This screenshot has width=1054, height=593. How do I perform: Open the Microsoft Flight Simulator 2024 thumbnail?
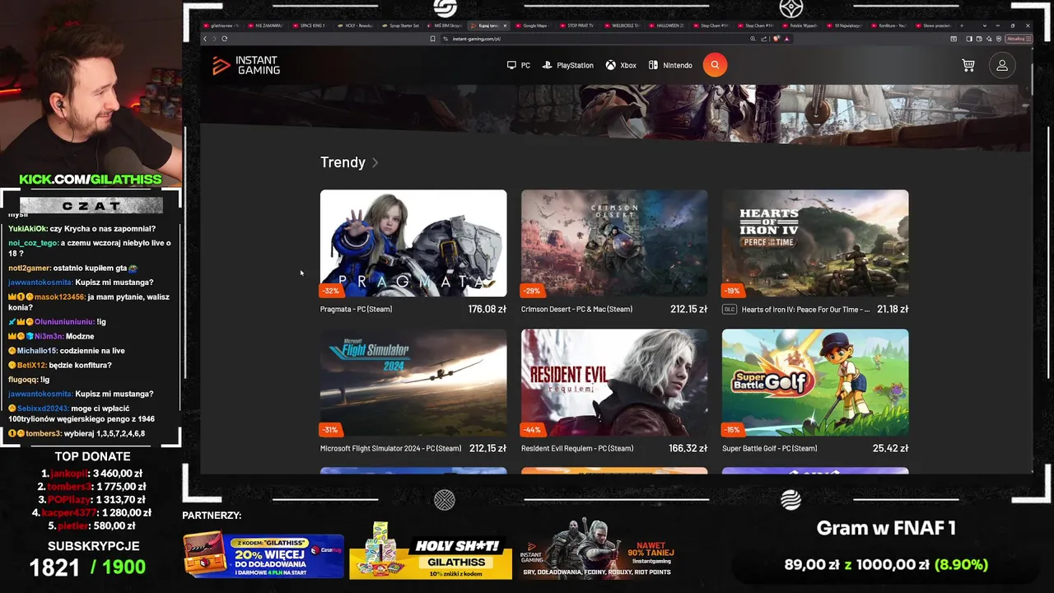click(x=413, y=382)
